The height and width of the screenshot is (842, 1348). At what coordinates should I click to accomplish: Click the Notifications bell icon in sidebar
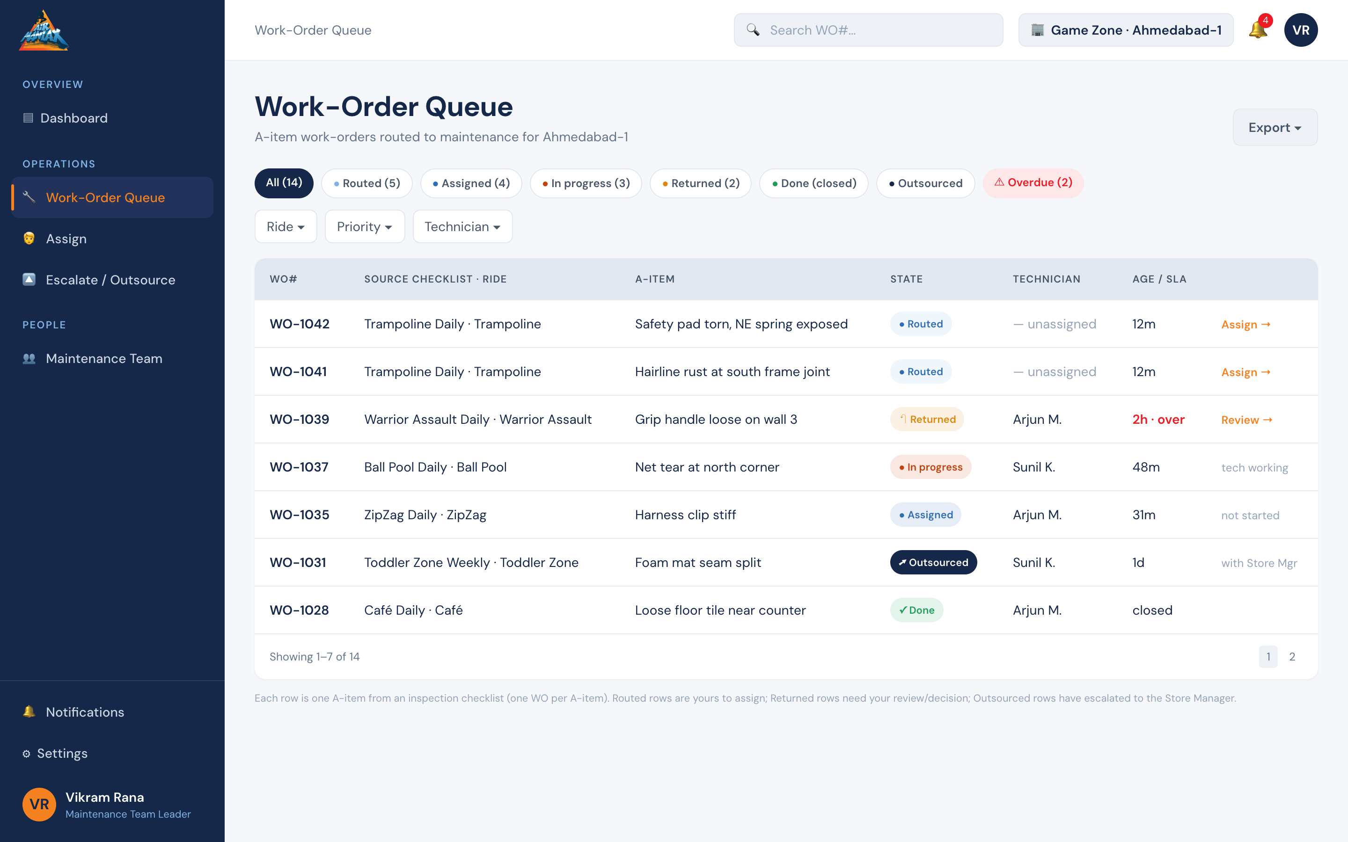[x=29, y=711]
